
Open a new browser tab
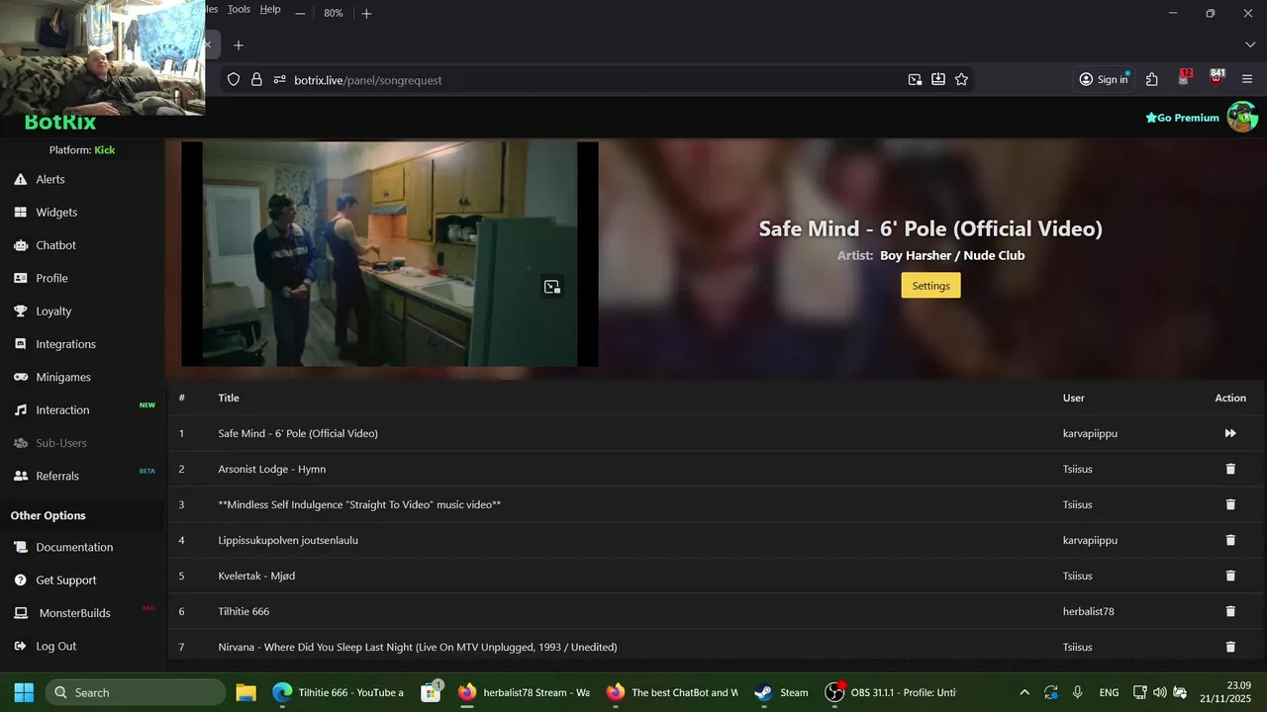click(x=239, y=45)
